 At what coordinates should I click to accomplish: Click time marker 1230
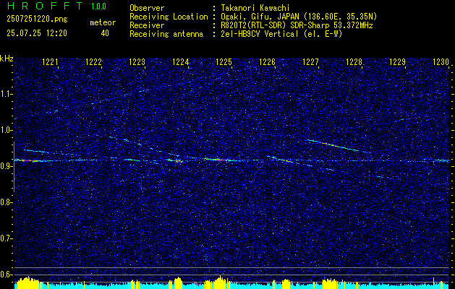click(441, 62)
